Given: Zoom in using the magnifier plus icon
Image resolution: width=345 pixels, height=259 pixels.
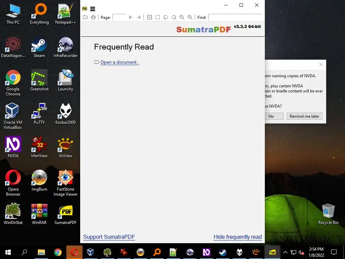Looking at the screenshot, I should 190,17.
